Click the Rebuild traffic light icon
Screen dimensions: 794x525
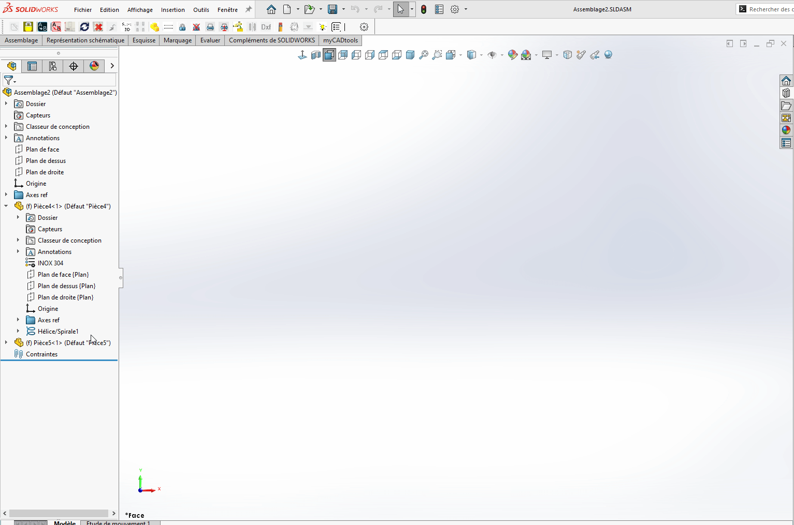(424, 9)
